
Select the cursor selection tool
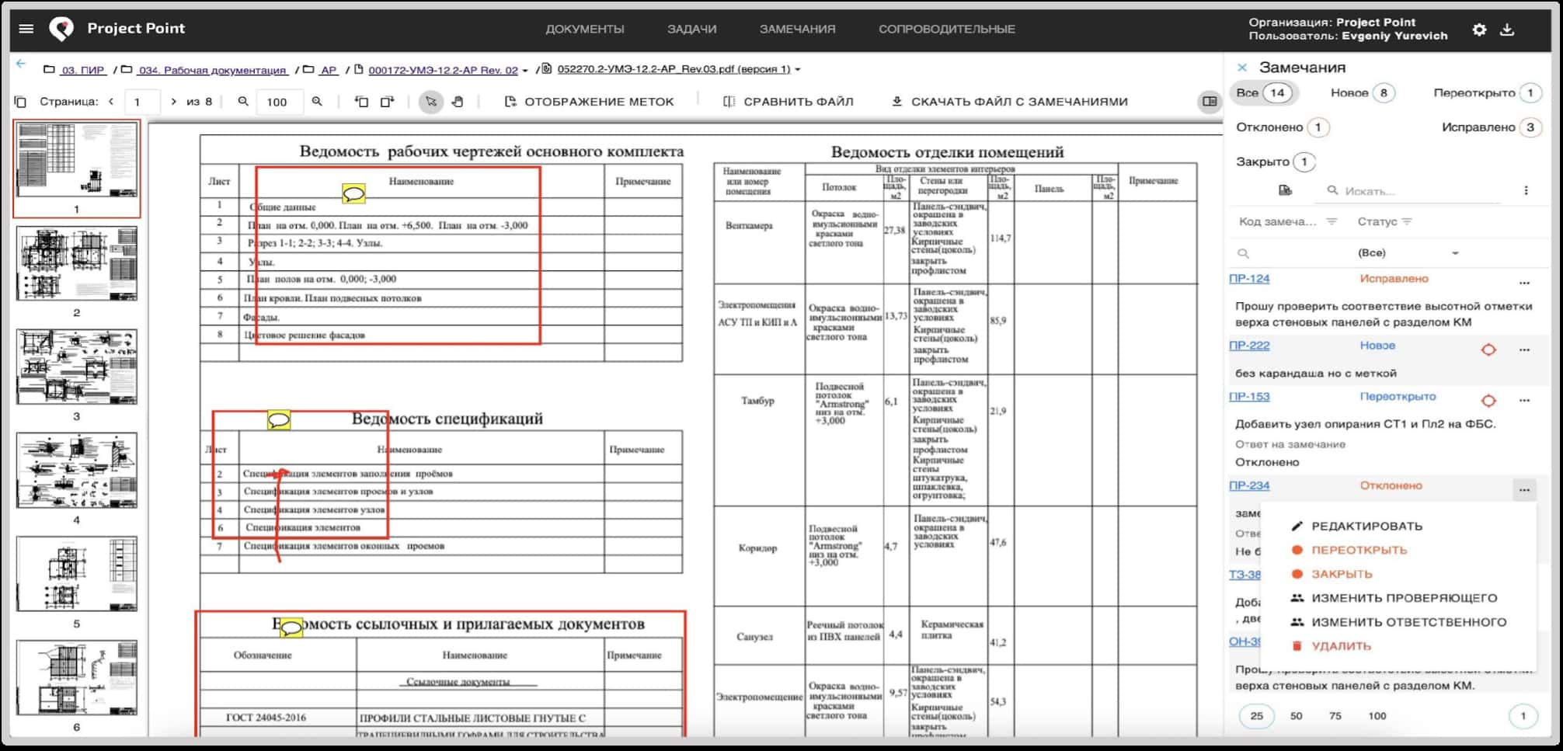click(x=430, y=102)
